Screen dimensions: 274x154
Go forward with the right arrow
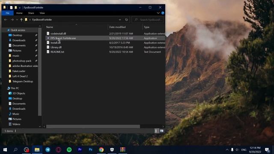(x=12, y=20)
